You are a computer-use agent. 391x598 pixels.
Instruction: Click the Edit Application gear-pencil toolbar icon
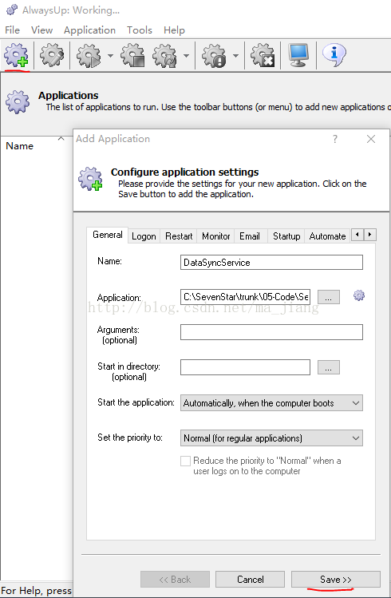click(x=52, y=55)
